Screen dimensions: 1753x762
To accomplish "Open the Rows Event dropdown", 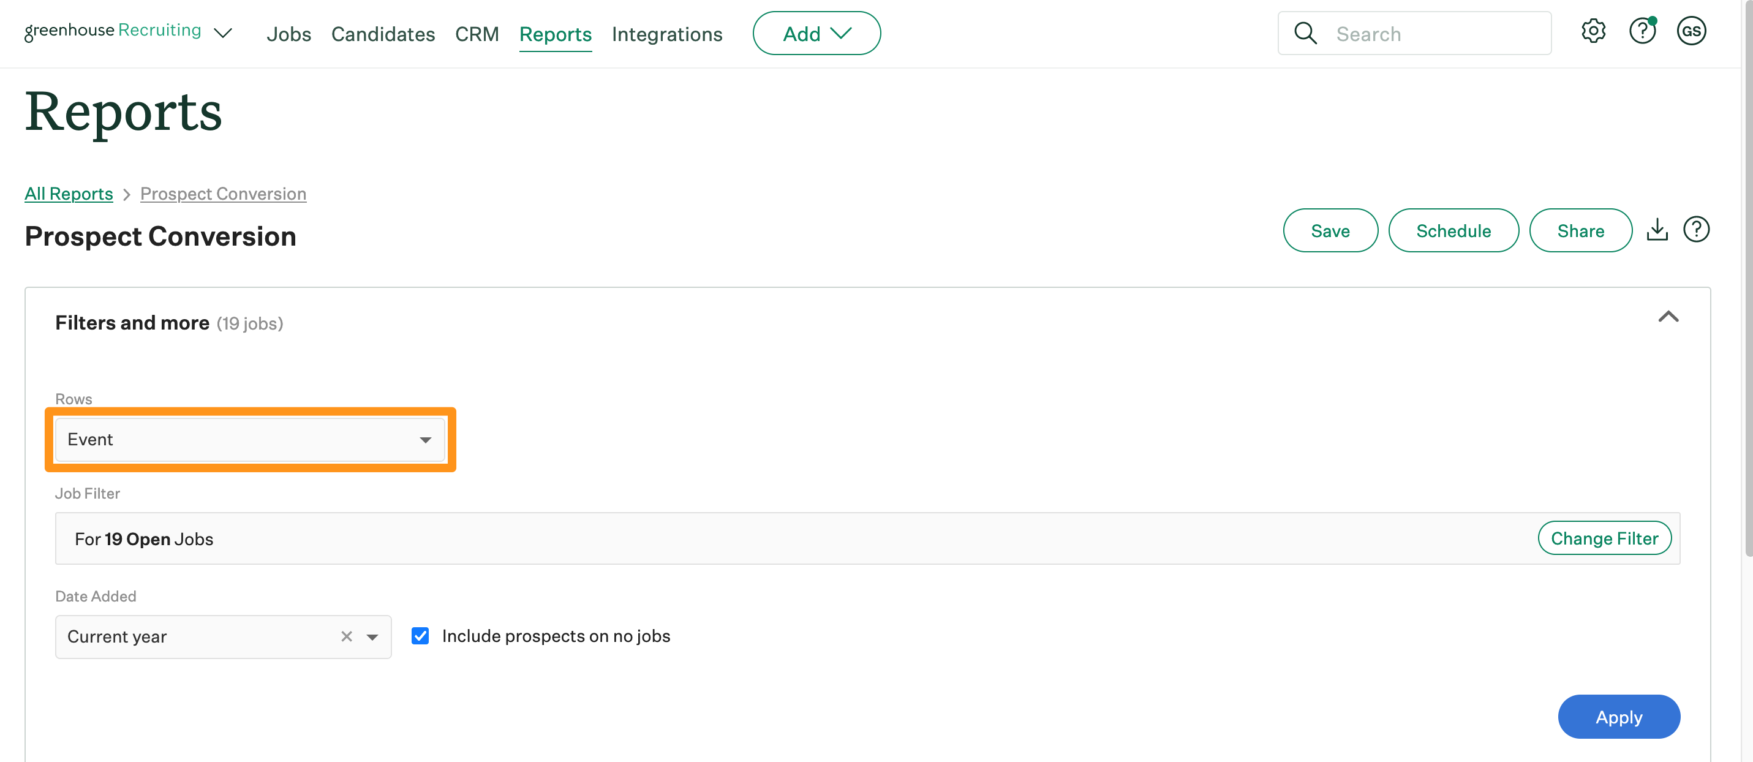I will point(250,440).
